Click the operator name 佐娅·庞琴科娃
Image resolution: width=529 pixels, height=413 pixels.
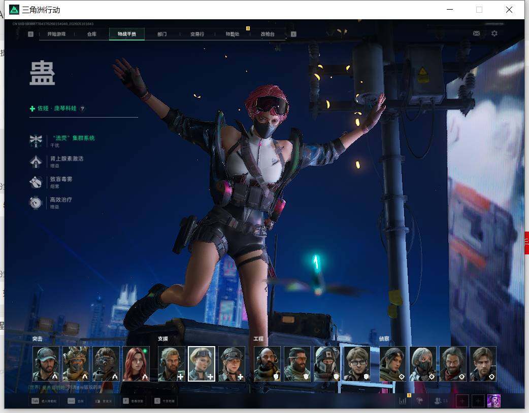coord(57,108)
